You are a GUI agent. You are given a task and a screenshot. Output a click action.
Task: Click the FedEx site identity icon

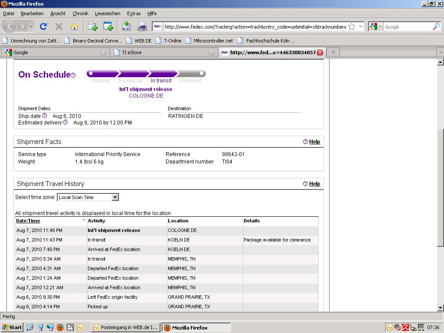click(157, 26)
